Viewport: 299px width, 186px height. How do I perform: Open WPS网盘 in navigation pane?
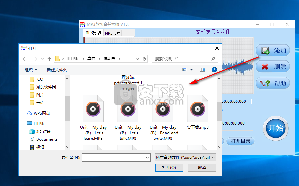point(38,113)
